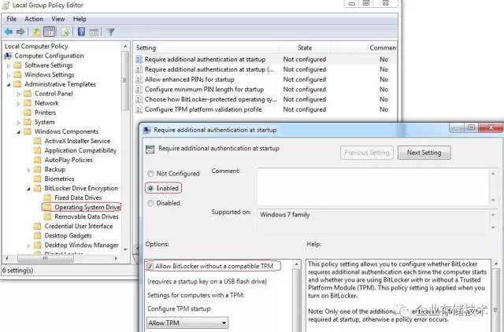Open the Help menu
The image size is (504, 332).
click(x=80, y=19)
